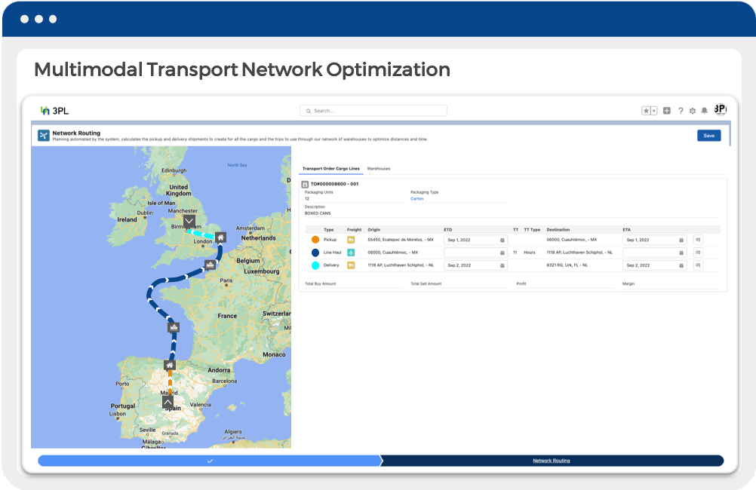The image size is (756, 490).
Task: Switch to the Warehouses tab
Action: (378, 168)
